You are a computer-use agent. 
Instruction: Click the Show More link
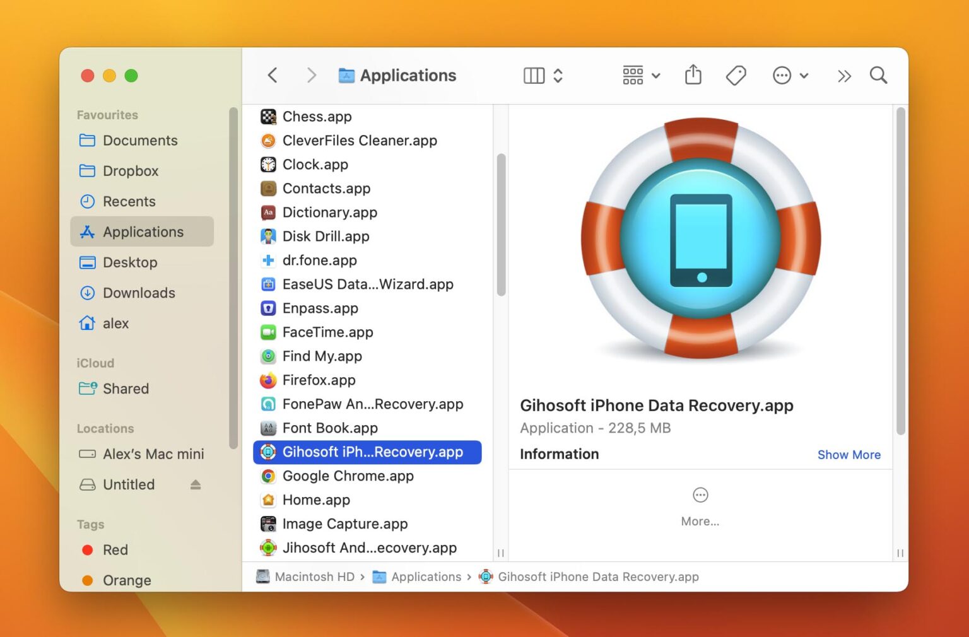pos(849,455)
